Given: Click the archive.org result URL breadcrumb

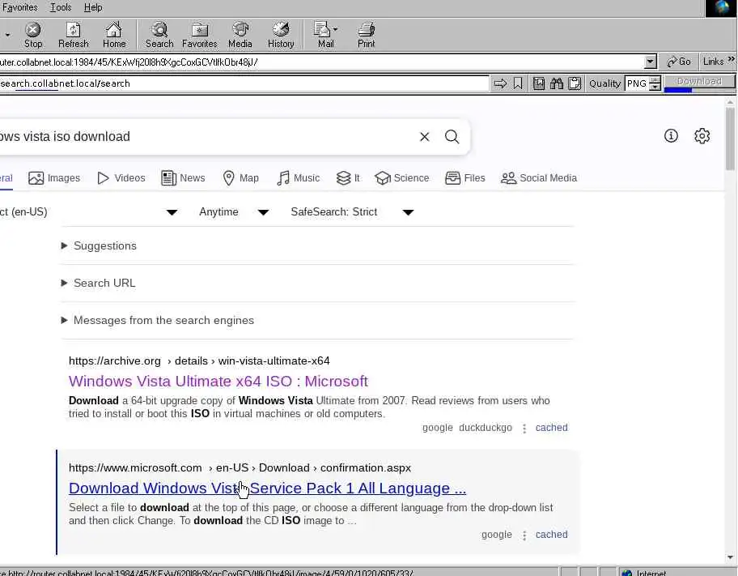Looking at the screenshot, I should point(199,361).
